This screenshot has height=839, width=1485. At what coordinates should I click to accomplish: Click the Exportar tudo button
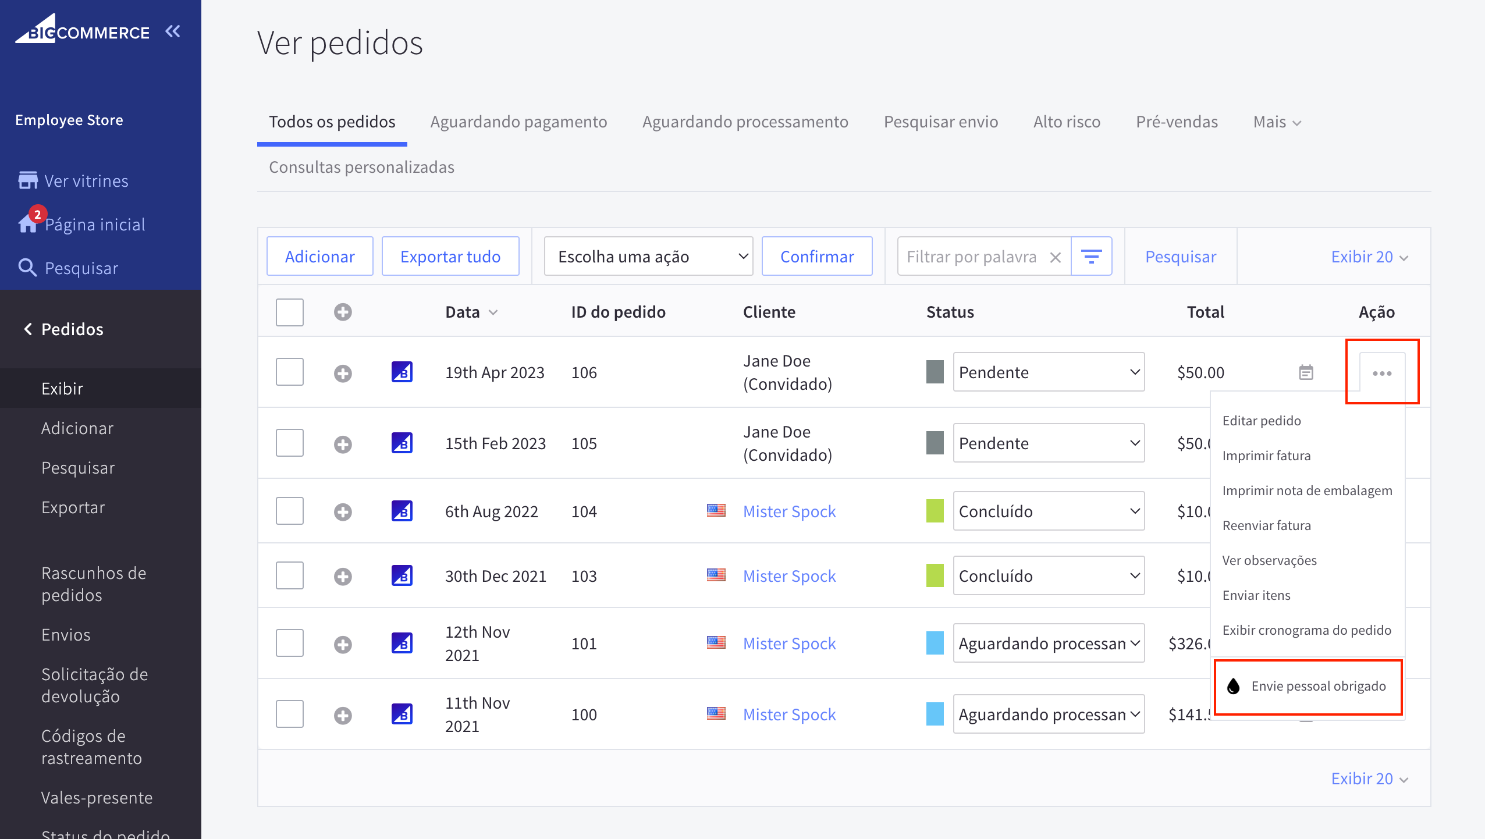(450, 256)
